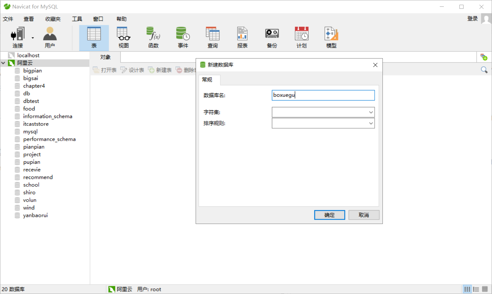Image resolution: width=492 pixels, height=294 pixels.
Task: Click 打开表 open table button
Action: [105, 70]
